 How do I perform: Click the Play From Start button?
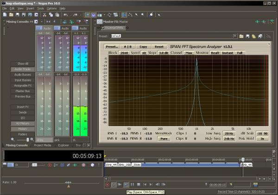pyautogui.click(x=120, y=184)
